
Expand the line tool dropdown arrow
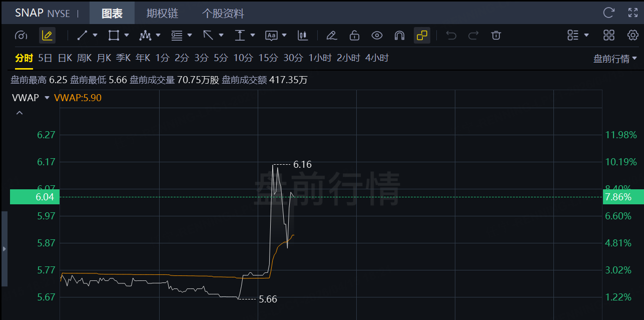(95, 36)
